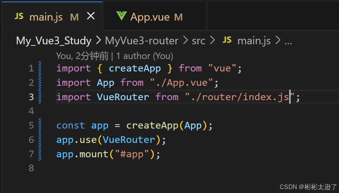Click line number 5 in the gutter
The width and height of the screenshot is (339, 193).
point(31,125)
